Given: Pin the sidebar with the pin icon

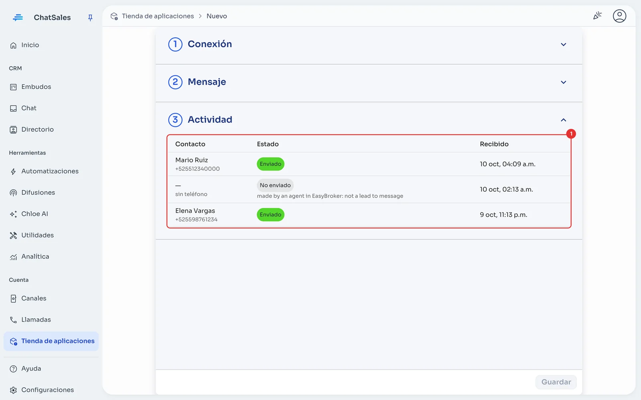Looking at the screenshot, I should click(x=90, y=18).
